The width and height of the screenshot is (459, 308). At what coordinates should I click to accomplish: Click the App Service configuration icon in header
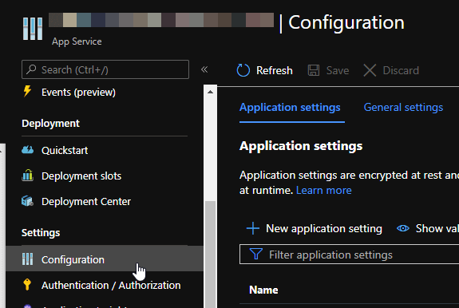33,29
